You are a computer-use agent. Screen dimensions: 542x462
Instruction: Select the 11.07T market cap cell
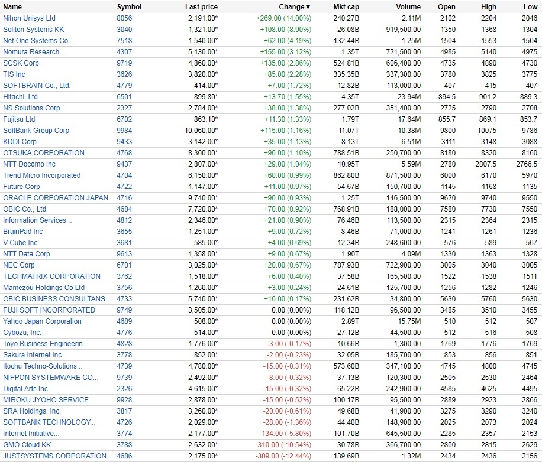point(349,131)
